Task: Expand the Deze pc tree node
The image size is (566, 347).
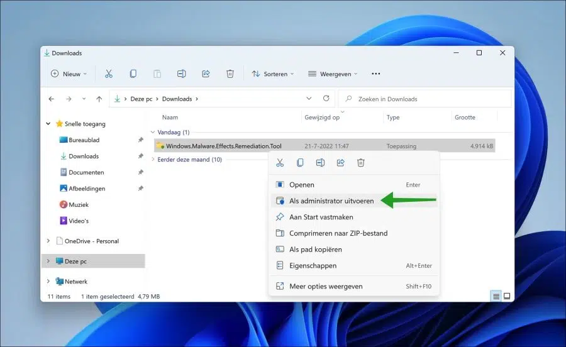Action: [48, 261]
